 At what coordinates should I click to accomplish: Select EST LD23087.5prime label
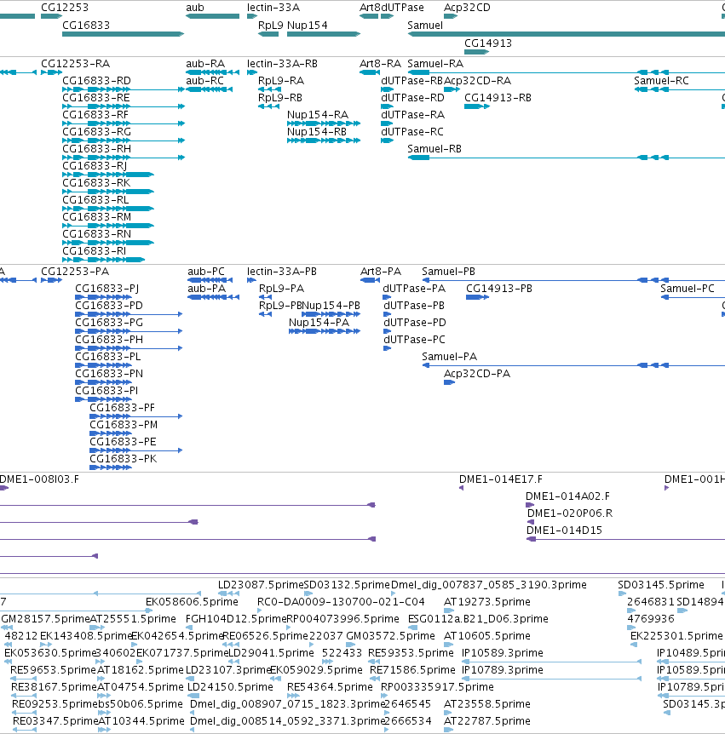(261, 585)
